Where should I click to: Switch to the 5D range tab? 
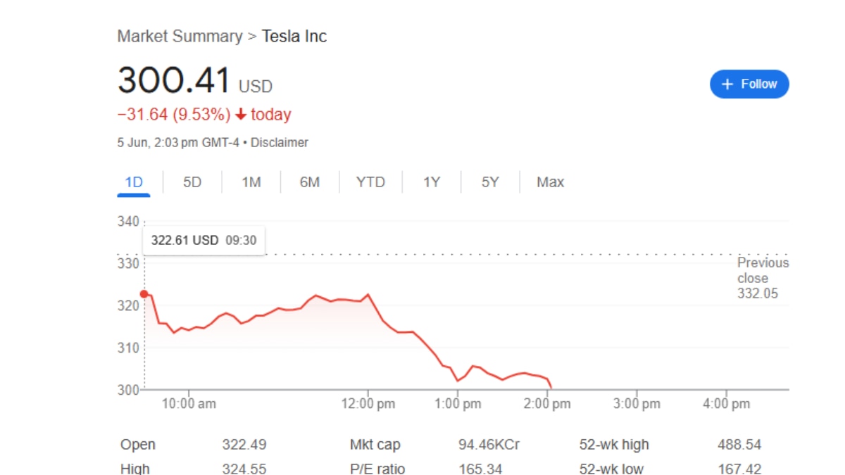(x=192, y=182)
